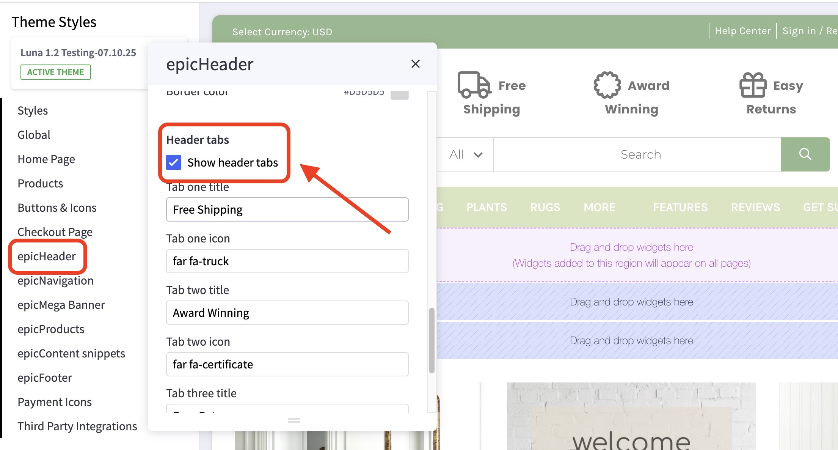Click the Sign in link
838x450 pixels.
tap(799, 30)
